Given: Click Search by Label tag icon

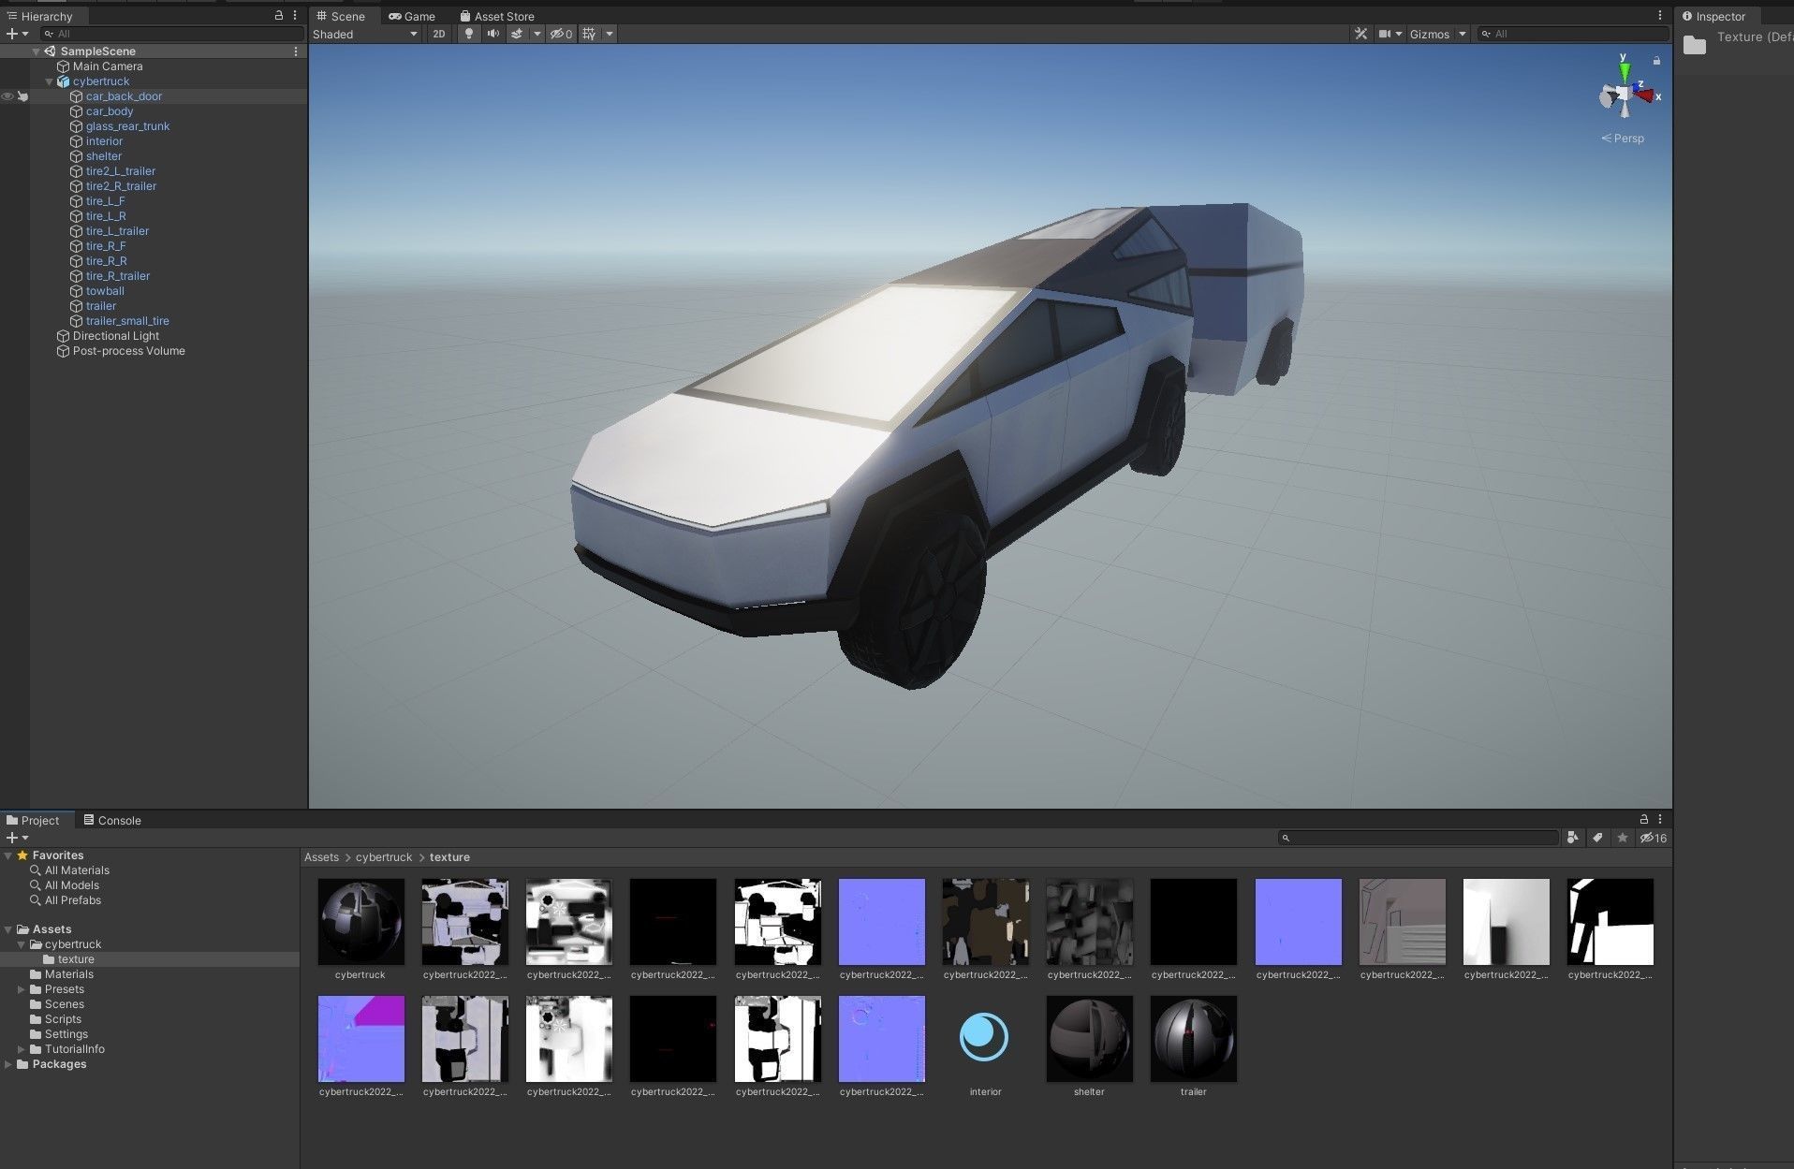Looking at the screenshot, I should tap(1597, 838).
